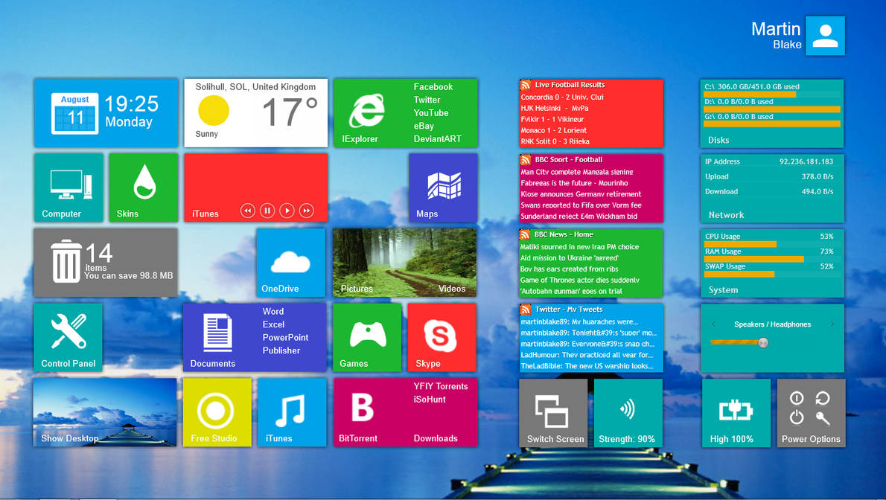
Task: Click the RSS icon for Twitter - My Tweets
Action: coord(526,310)
